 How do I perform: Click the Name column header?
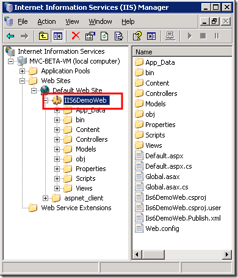pyautogui.click(x=182, y=52)
